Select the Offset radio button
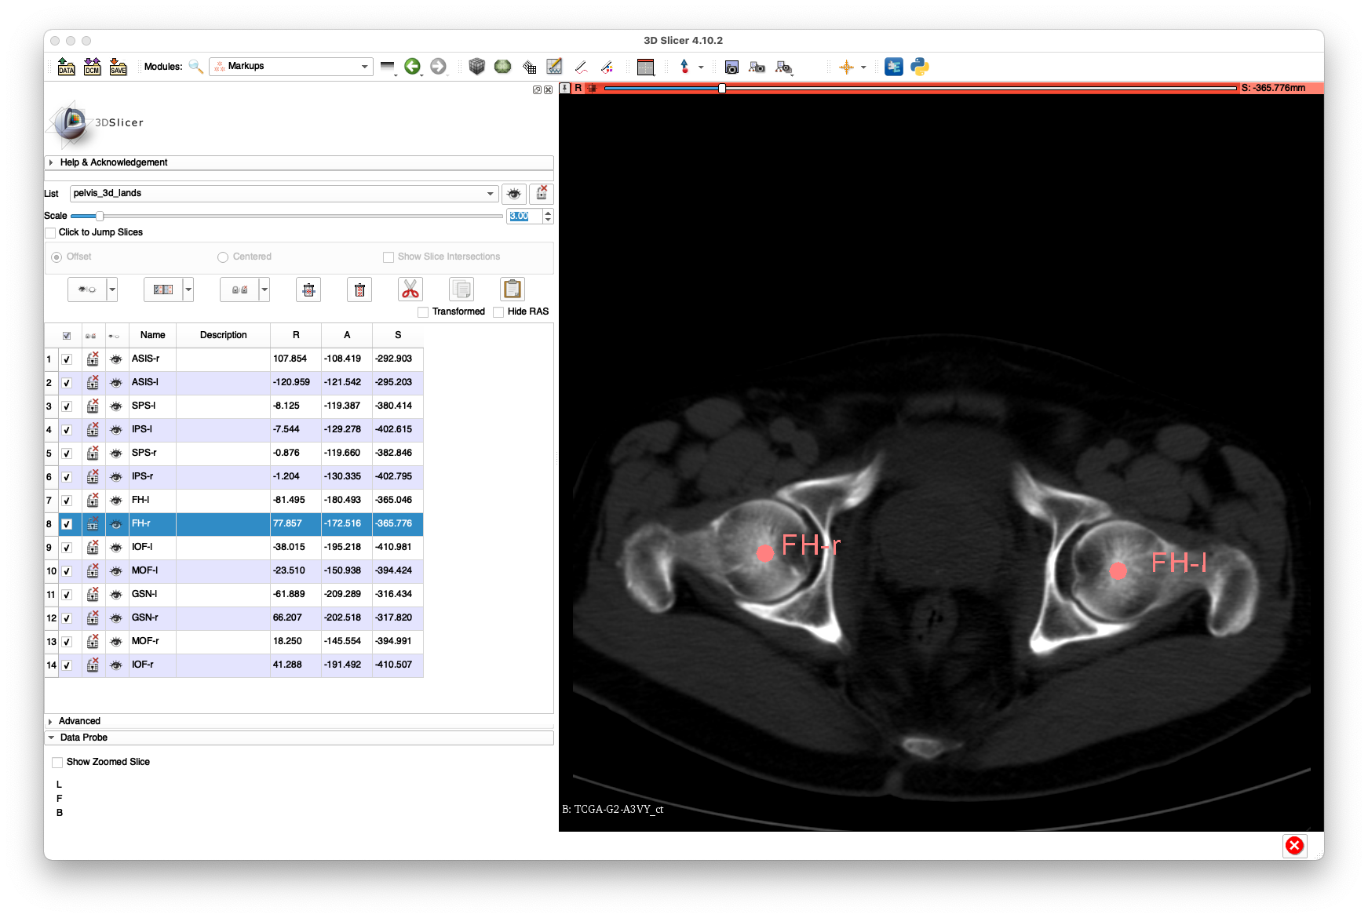The width and height of the screenshot is (1368, 918). point(57,257)
